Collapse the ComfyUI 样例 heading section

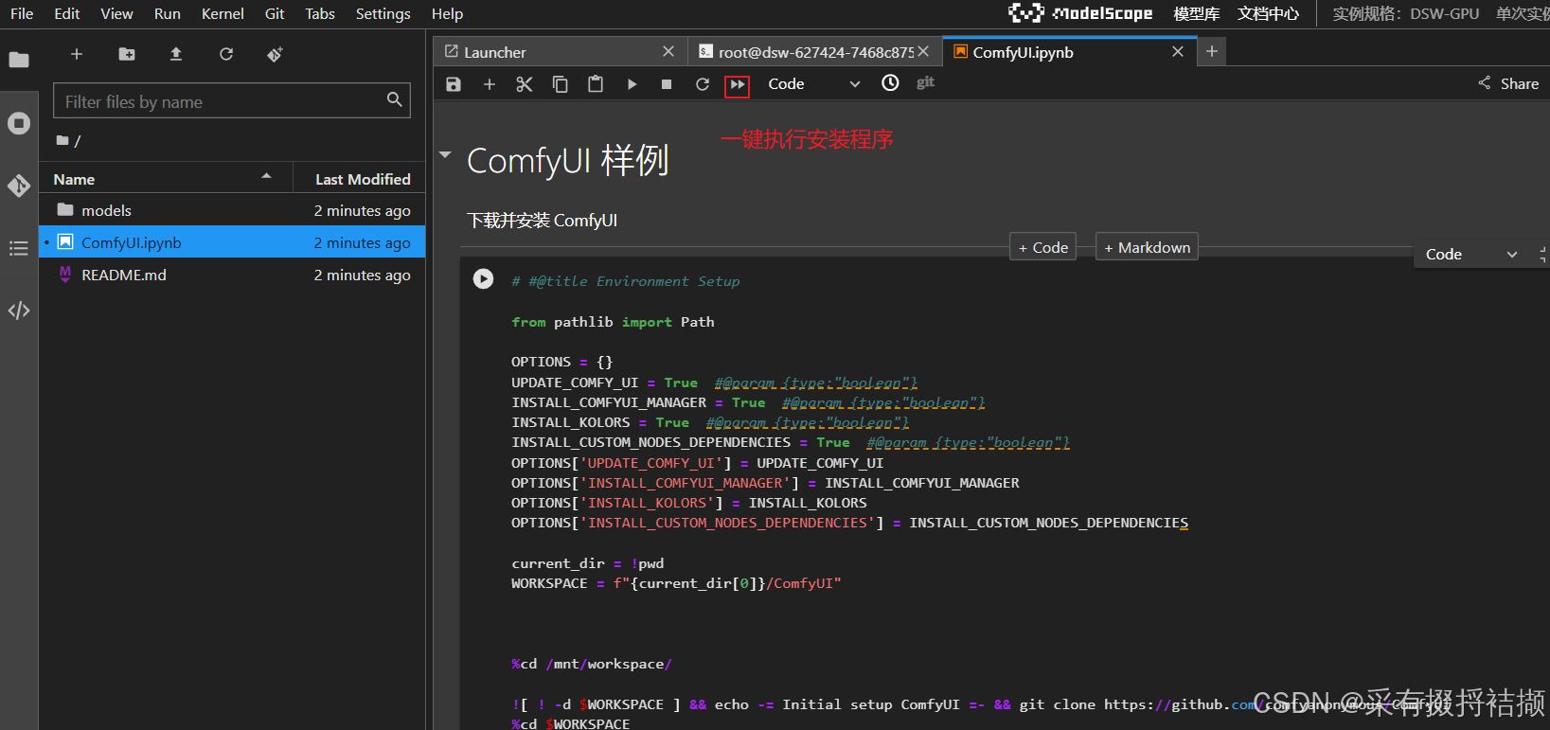[445, 154]
